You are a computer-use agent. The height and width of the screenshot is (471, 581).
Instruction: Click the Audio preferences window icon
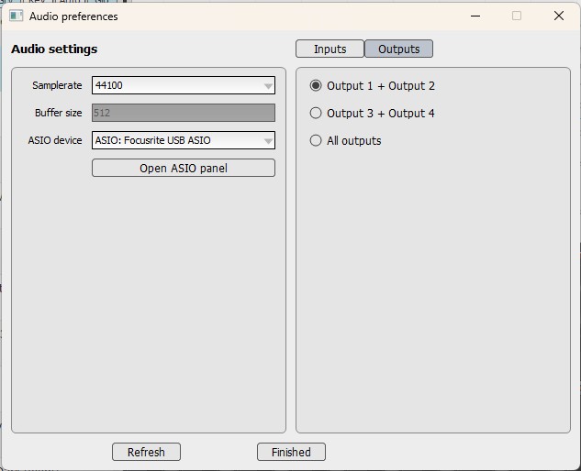(16, 16)
